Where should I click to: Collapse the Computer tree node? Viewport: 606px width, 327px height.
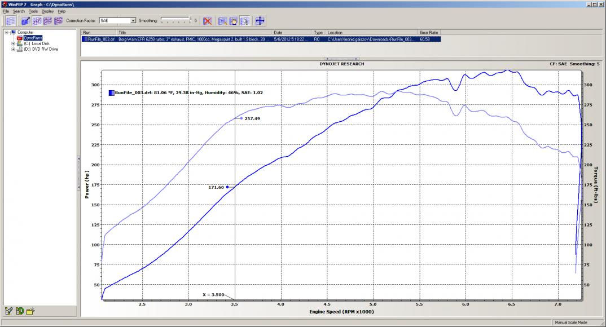tap(6, 33)
